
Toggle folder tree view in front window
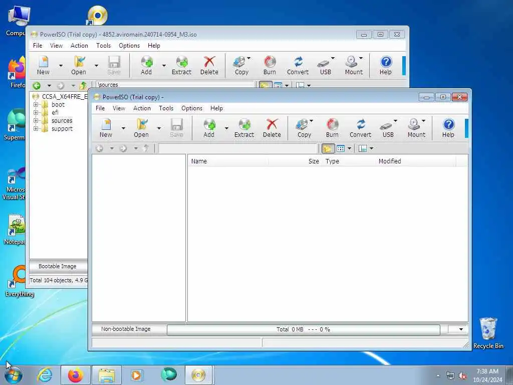point(328,148)
